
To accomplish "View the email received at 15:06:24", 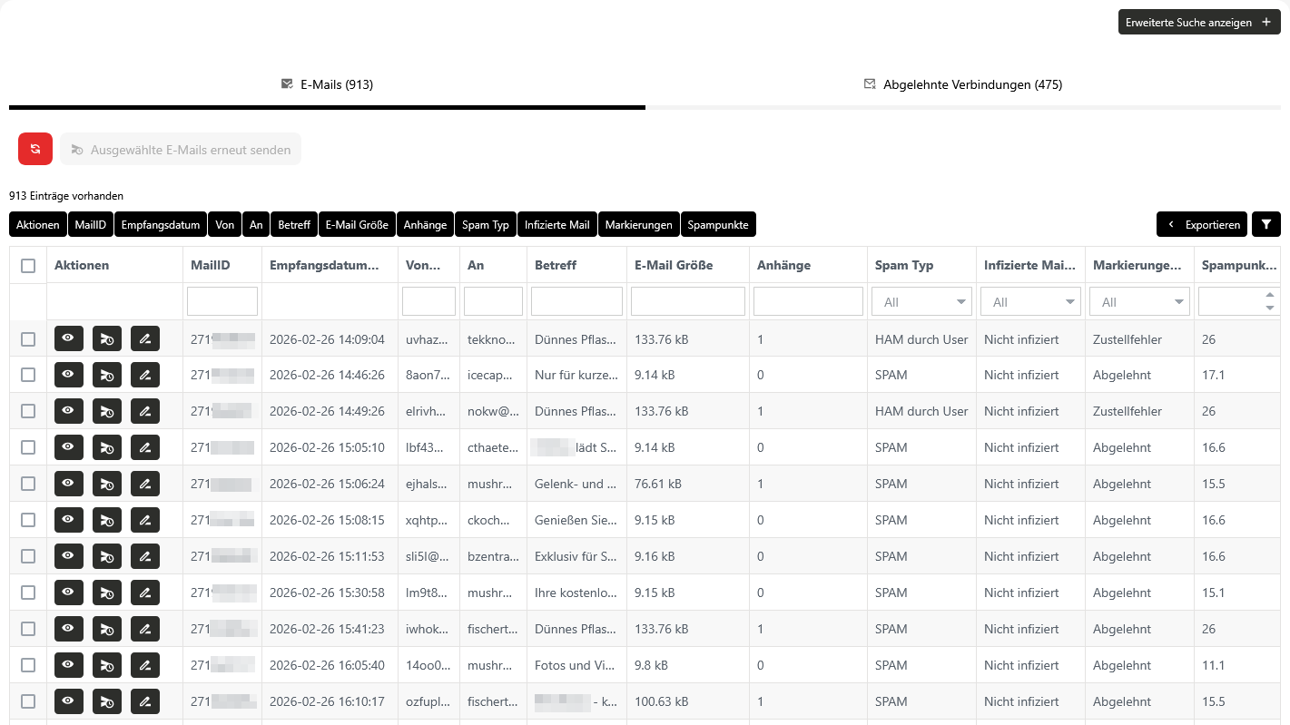I will 68,484.
